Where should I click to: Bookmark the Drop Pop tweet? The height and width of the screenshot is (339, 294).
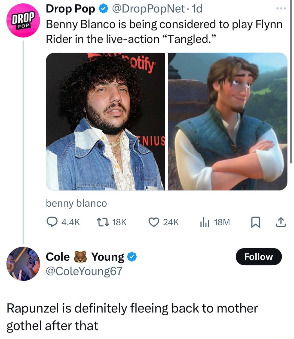[255, 223]
